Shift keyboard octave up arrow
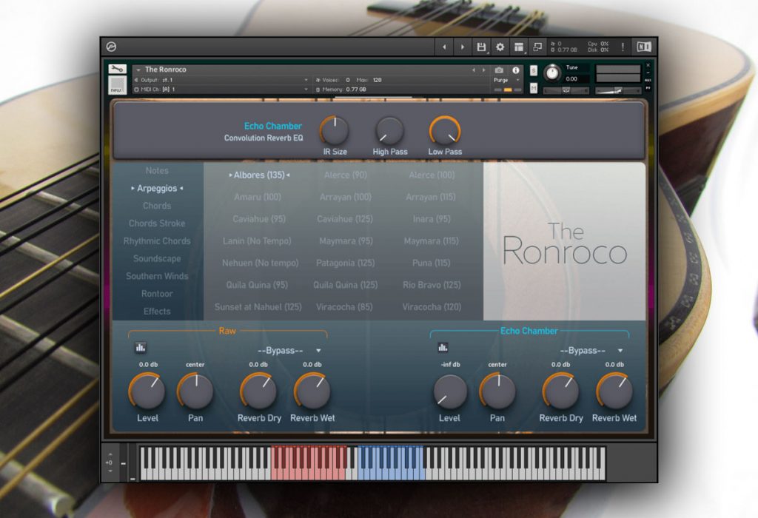 (110, 454)
